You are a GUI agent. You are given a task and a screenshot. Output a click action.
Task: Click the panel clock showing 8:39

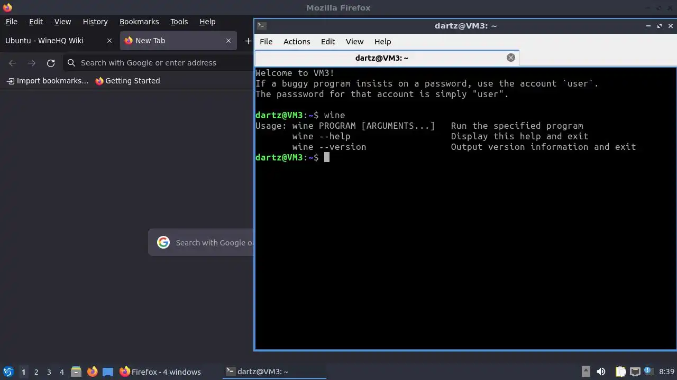(666, 372)
